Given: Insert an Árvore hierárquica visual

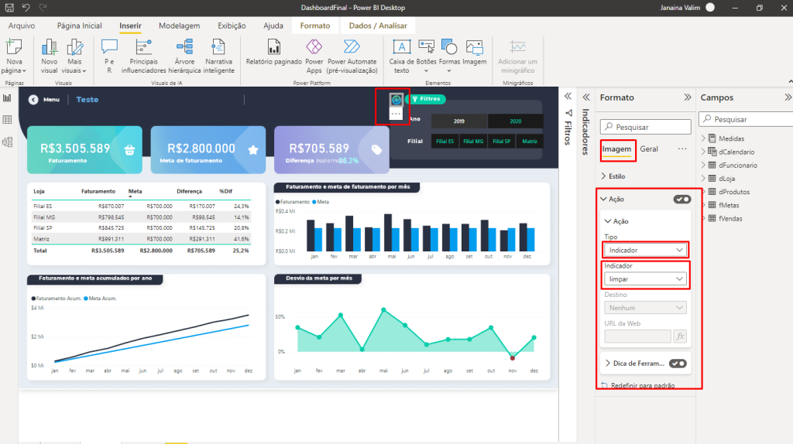Looking at the screenshot, I should click(x=184, y=48).
